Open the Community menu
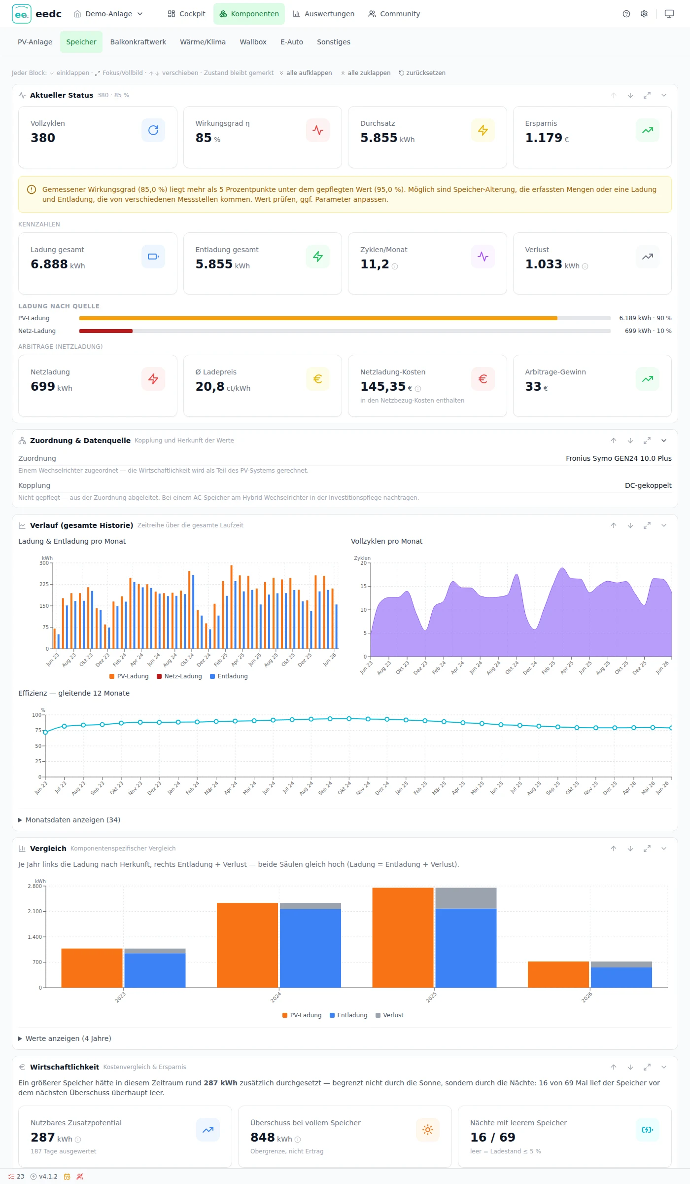690x1184 pixels. (394, 14)
